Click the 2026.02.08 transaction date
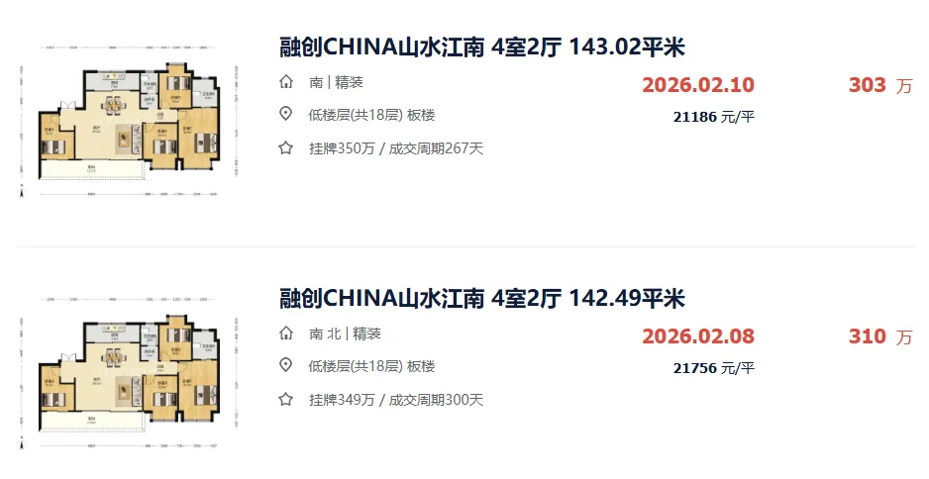Screen dimensions: 929x479 coord(698,335)
